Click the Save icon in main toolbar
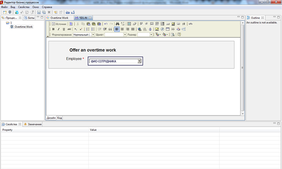 (39, 12)
